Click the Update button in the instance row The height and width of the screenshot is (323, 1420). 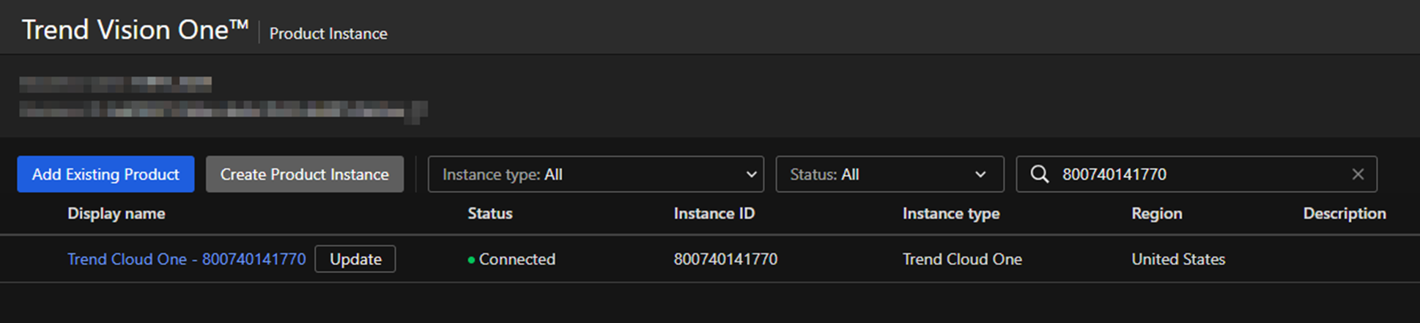point(355,259)
